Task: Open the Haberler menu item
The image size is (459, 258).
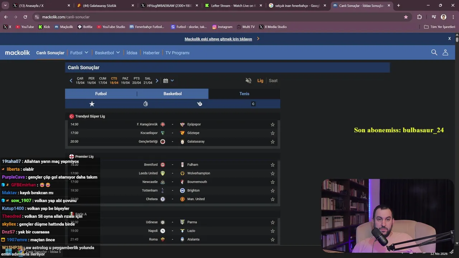Action: 151,53
